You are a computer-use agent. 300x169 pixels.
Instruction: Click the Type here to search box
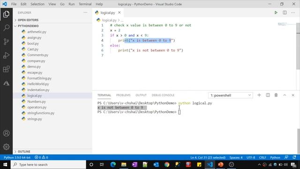48,165
